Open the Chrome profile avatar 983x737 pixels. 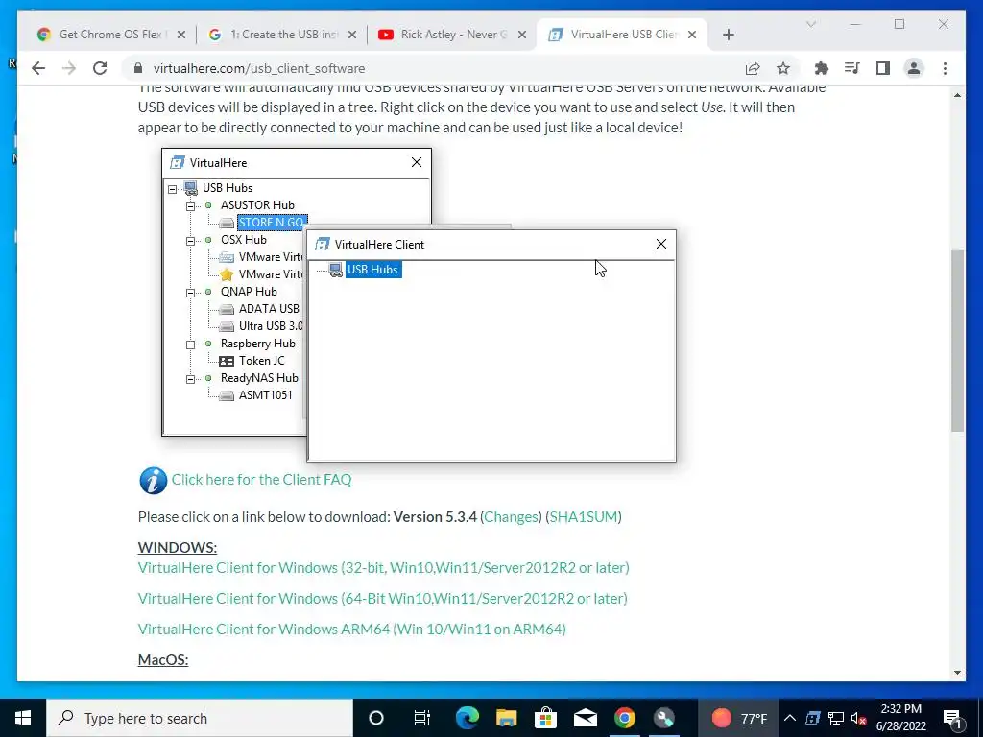(914, 68)
